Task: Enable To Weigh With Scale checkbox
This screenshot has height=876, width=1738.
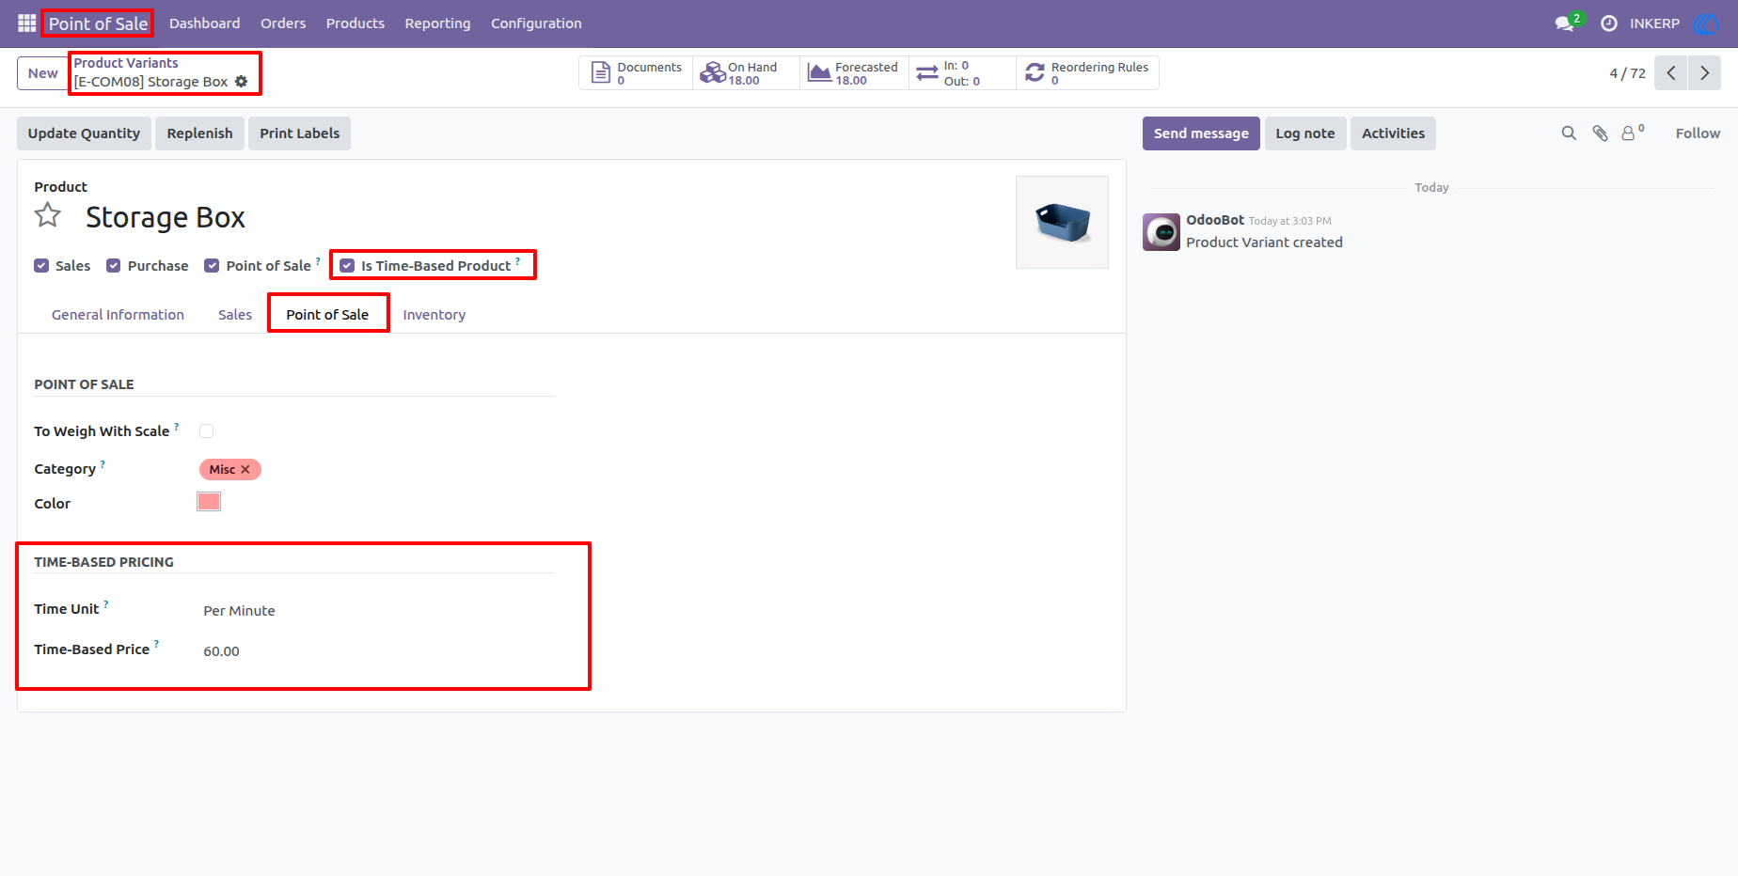Action: coord(207,431)
